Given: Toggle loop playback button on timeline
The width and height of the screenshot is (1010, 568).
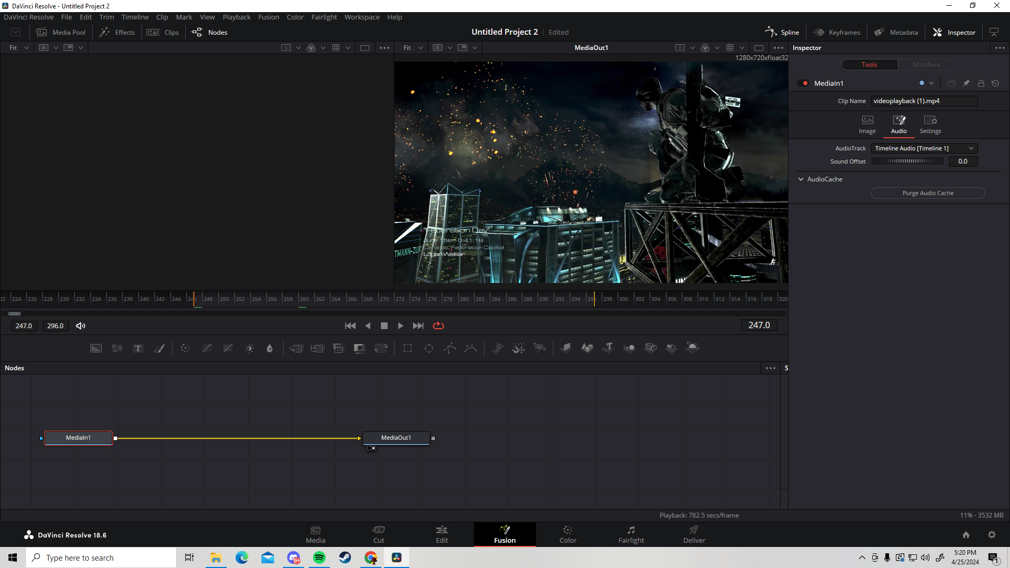Looking at the screenshot, I should coord(438,325).
